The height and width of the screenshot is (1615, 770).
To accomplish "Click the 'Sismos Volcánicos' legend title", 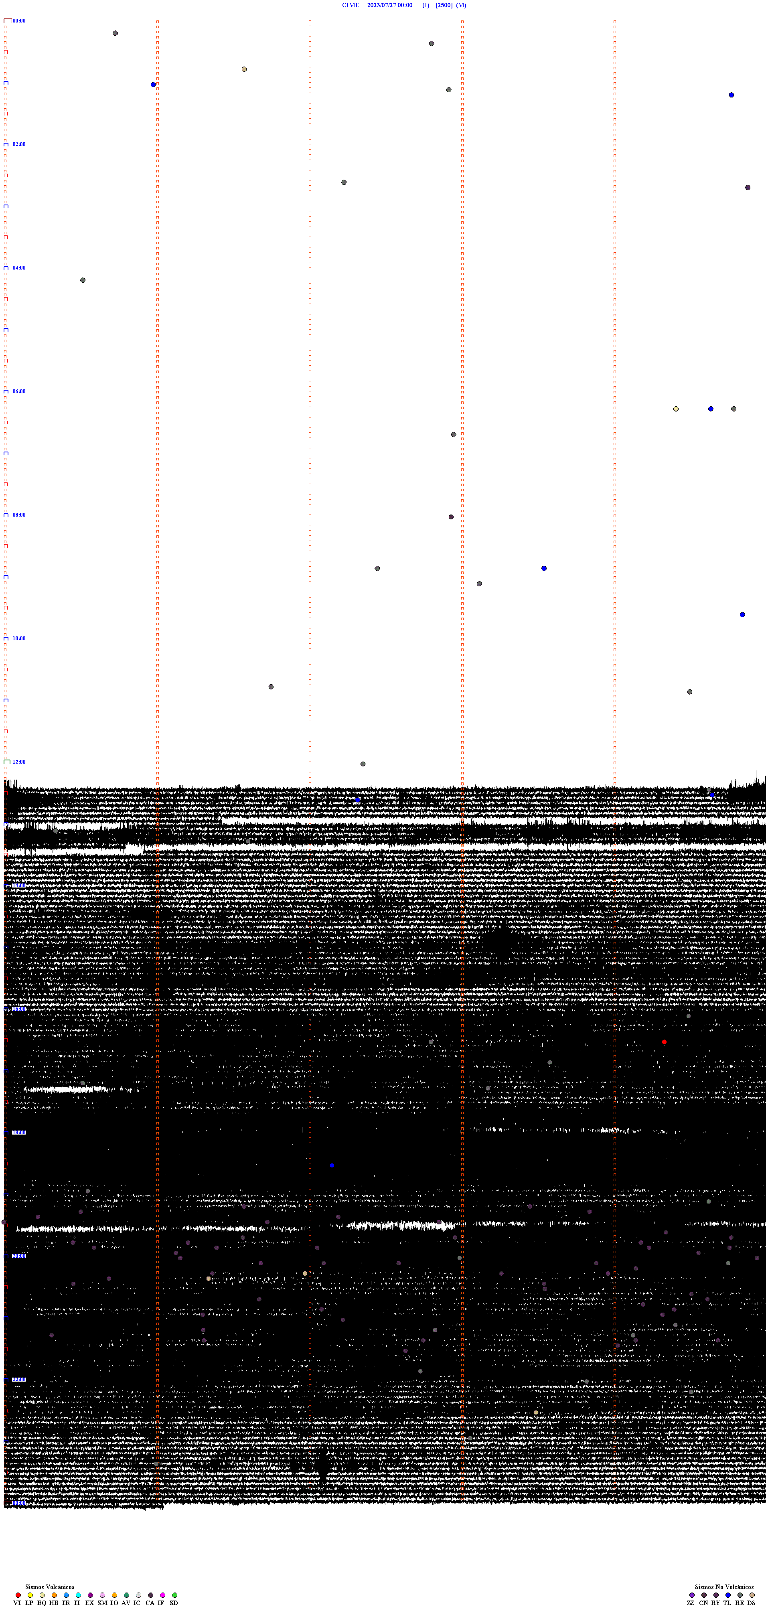I will (50, 1587).
